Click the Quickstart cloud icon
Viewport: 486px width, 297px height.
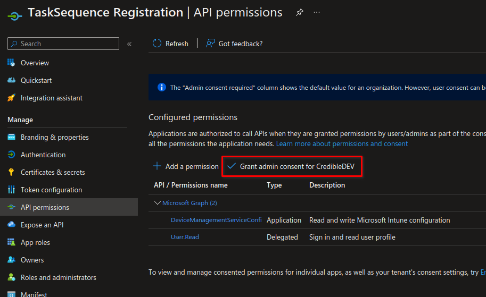coord(12,80)
